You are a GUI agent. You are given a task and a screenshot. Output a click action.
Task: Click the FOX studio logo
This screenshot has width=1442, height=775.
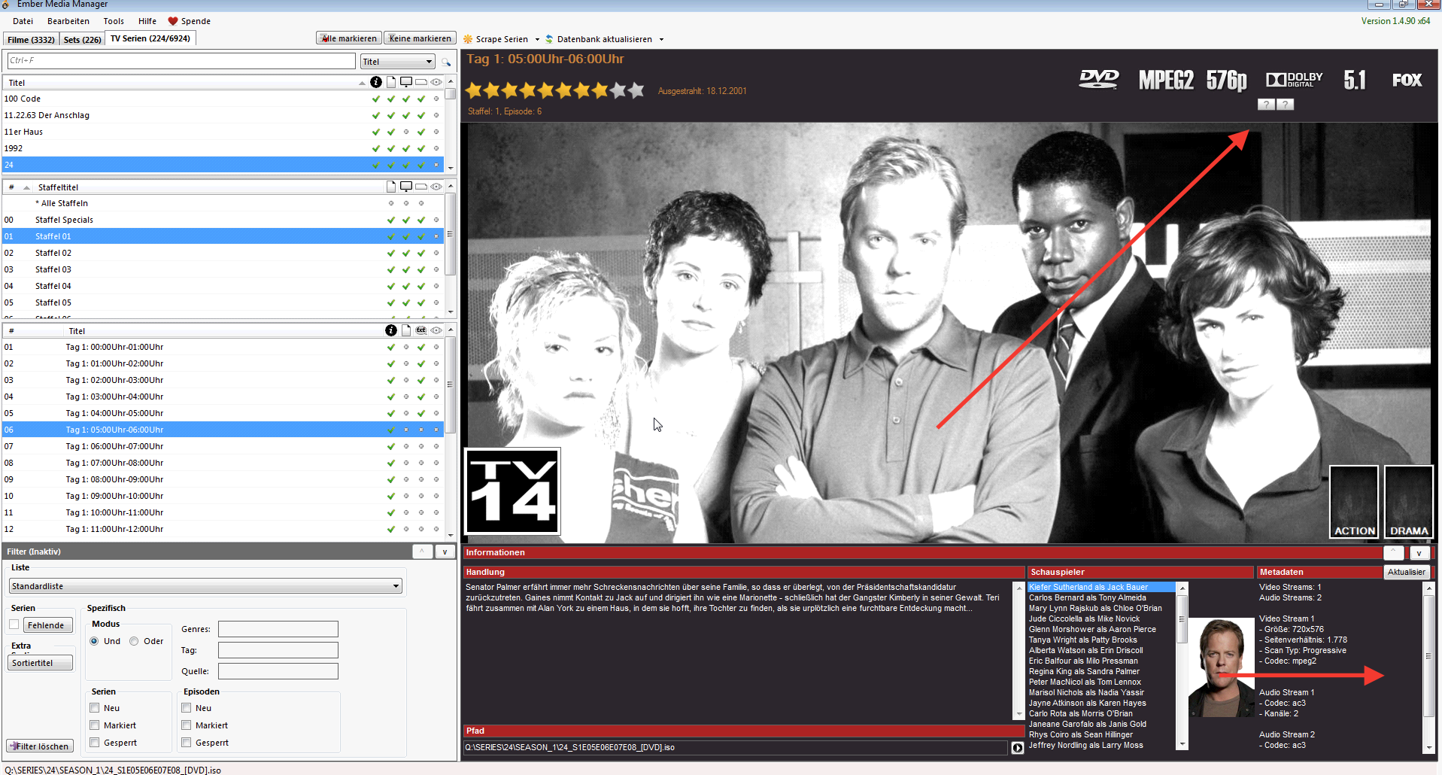[1407, 80]
